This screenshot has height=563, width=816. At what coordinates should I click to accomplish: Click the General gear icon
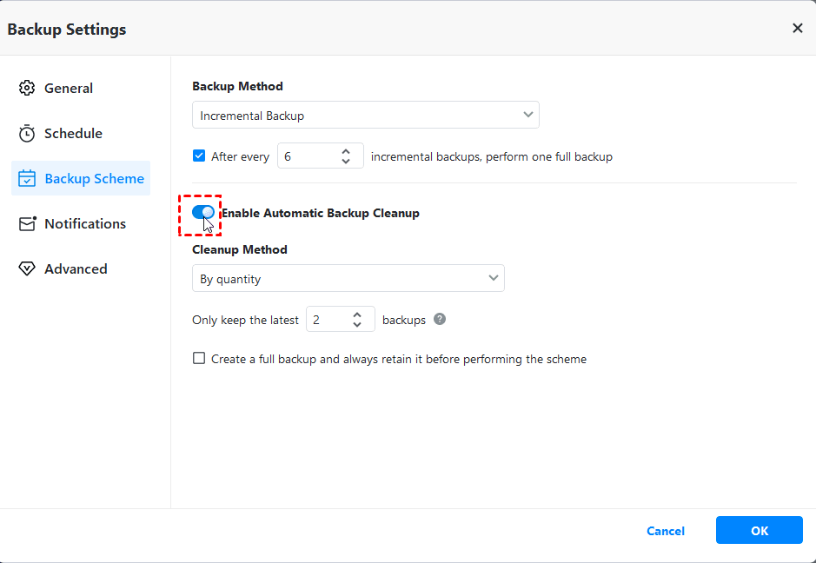[x=27, y=88]
